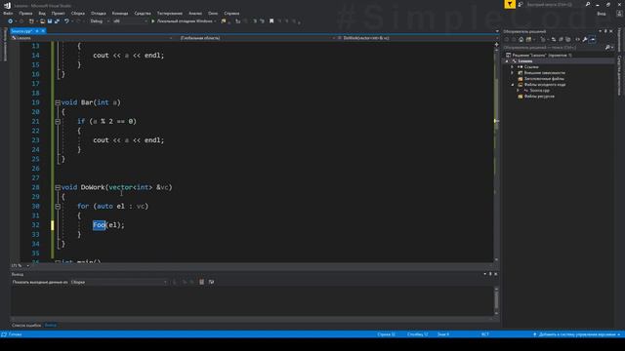The image size is (625, 351).
Task: Pin the Output panel with pushpin icon
Action: pyautogui.click(x=490, y=274)
